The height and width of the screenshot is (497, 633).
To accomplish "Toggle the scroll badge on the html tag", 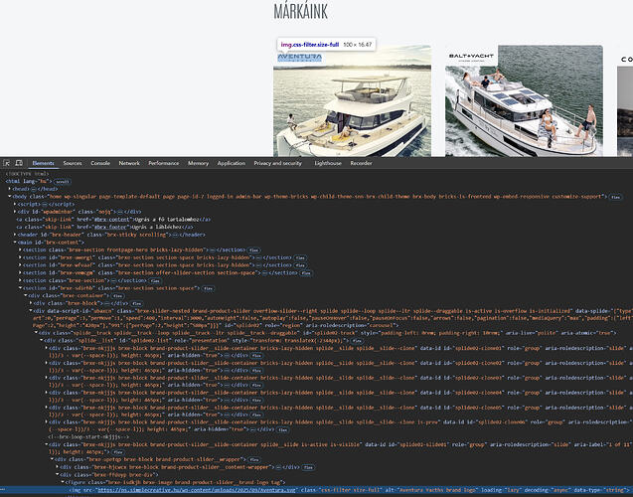I will tap(61, 182).
